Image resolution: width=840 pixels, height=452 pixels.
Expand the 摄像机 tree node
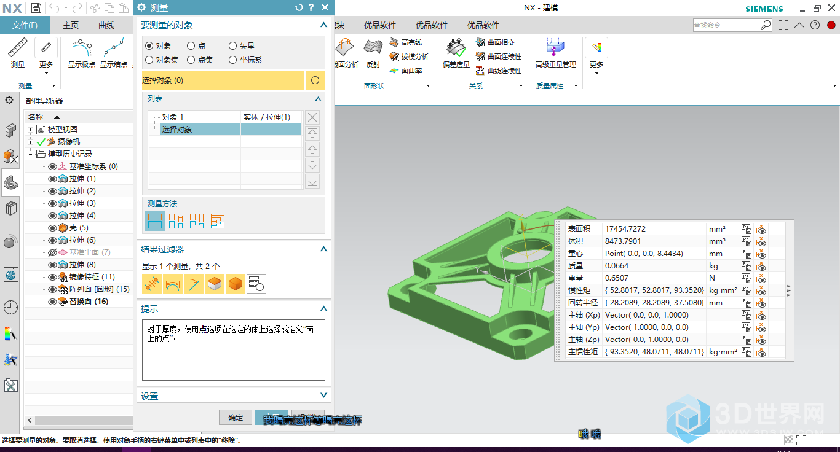tap(30, 142)
